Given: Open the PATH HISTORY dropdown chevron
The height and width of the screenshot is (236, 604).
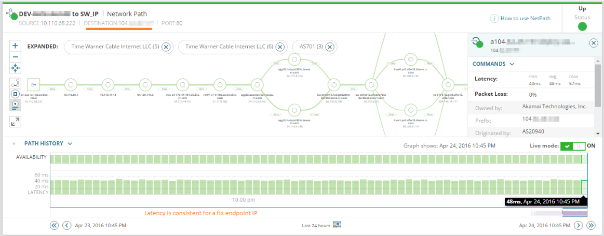Looking at the screenshot, I should point(70,143).
